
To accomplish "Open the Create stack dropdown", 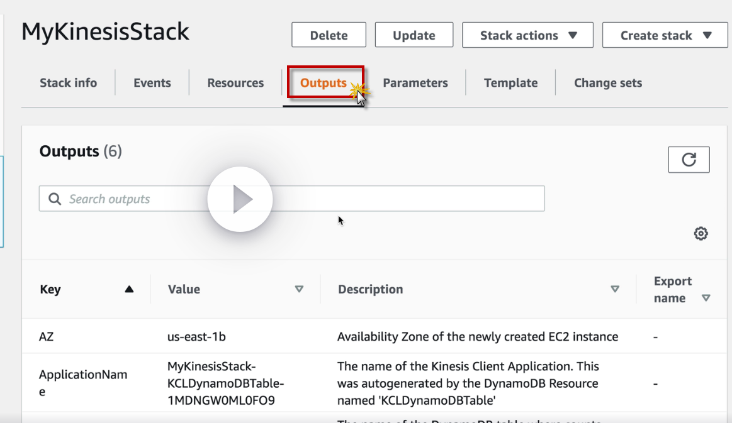I will point(665,35).
